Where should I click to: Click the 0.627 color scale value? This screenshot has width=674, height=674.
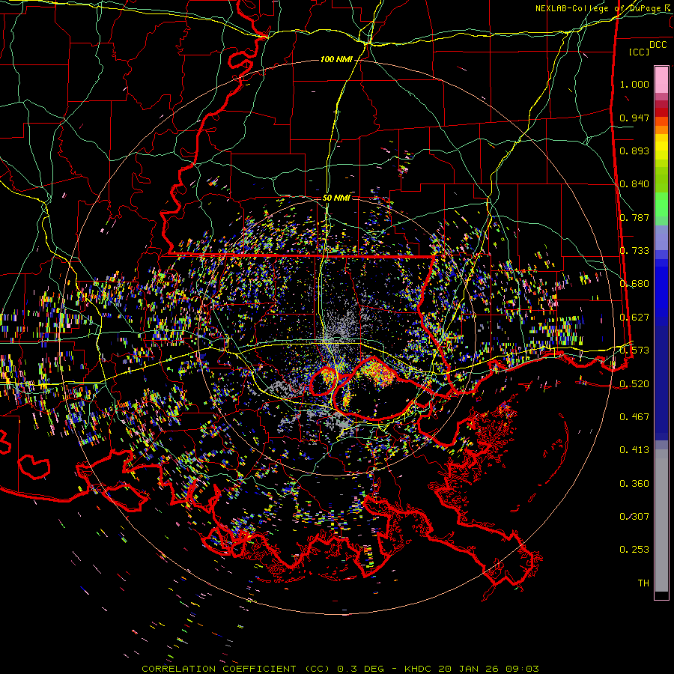634,317
